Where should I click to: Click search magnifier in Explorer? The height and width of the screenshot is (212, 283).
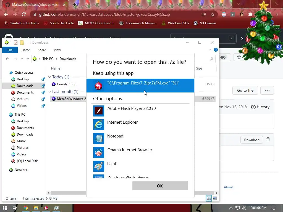(x=211, y=59)
